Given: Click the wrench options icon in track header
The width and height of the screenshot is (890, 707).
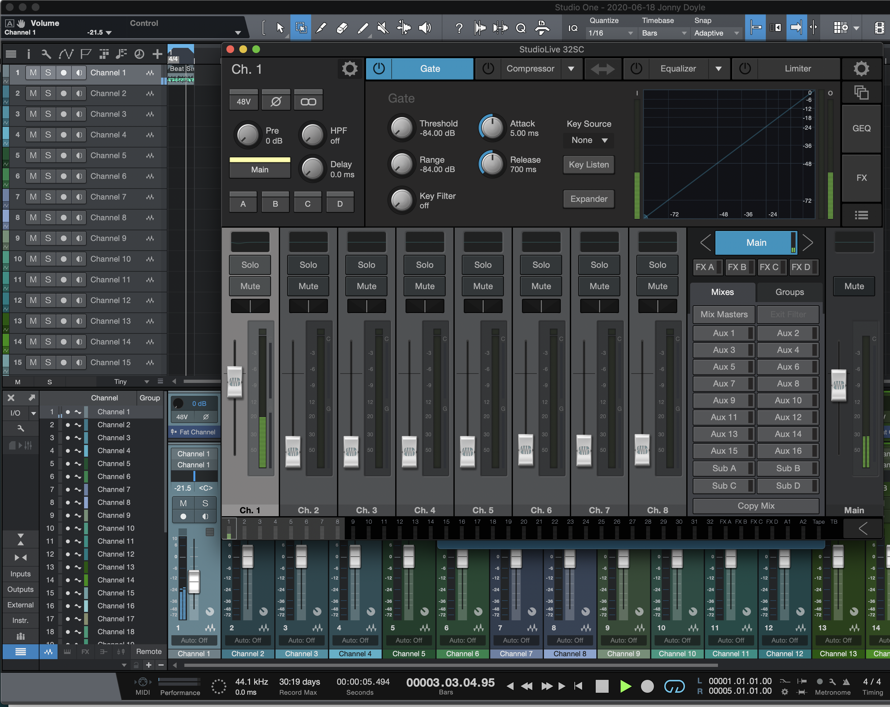Looking at the screenshot, I should click(x=46, y=54).
